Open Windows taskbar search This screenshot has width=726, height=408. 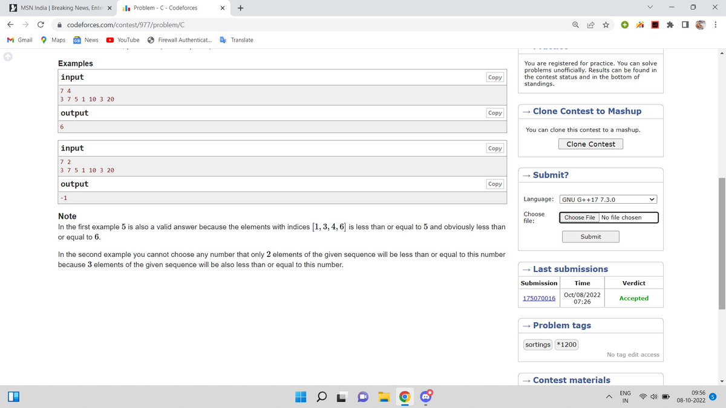pyautogui.click(x=322, y=397)
